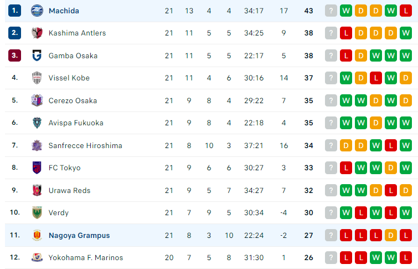Viewport: 418px width, 269px height.
Task: Click the Machida club crest icon
Action: tap(37, 11)
